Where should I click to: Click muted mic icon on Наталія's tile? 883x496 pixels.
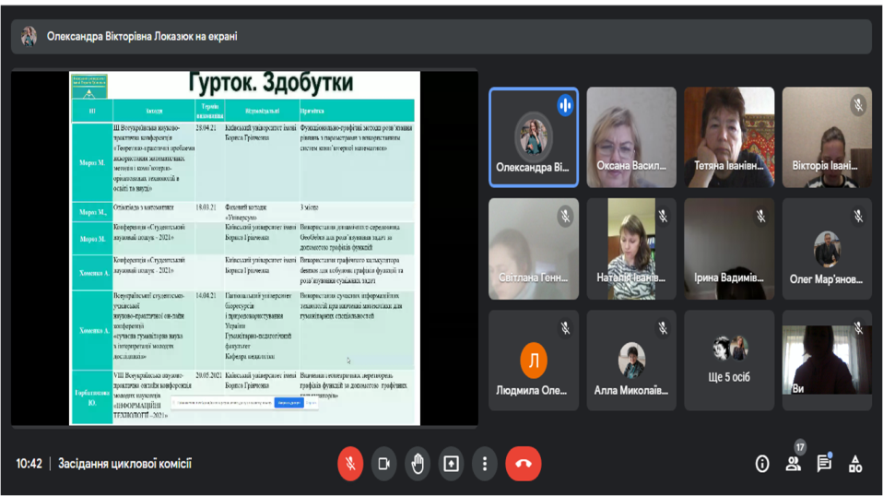pos(663,216)
